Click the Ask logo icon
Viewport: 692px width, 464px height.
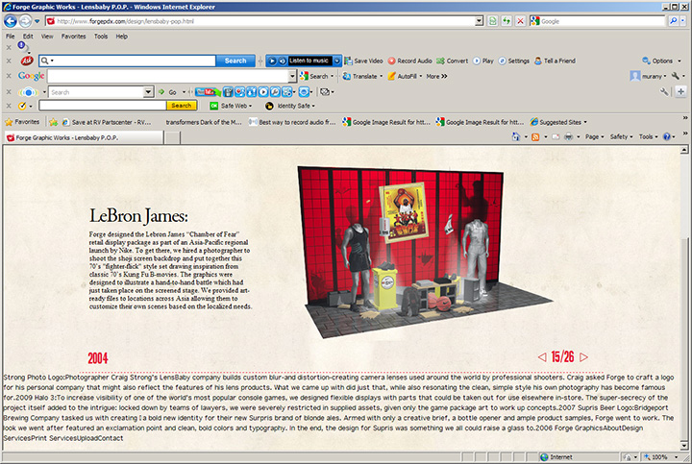pos(27,61)
